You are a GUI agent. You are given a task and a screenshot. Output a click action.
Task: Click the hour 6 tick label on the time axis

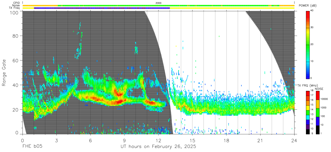click(x=90, y=140)
